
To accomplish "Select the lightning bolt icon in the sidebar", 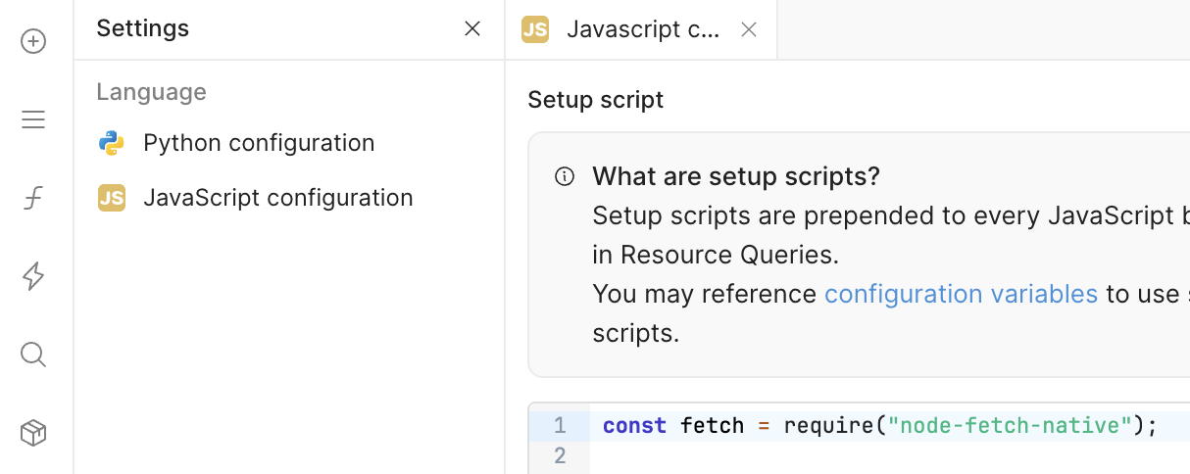I will 33,276.
